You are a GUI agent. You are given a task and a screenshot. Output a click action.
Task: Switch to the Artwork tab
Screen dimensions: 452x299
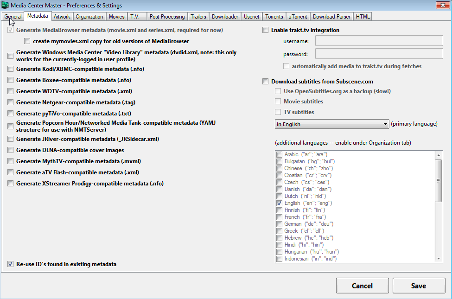pyautogui.click(x=62, y=17)
